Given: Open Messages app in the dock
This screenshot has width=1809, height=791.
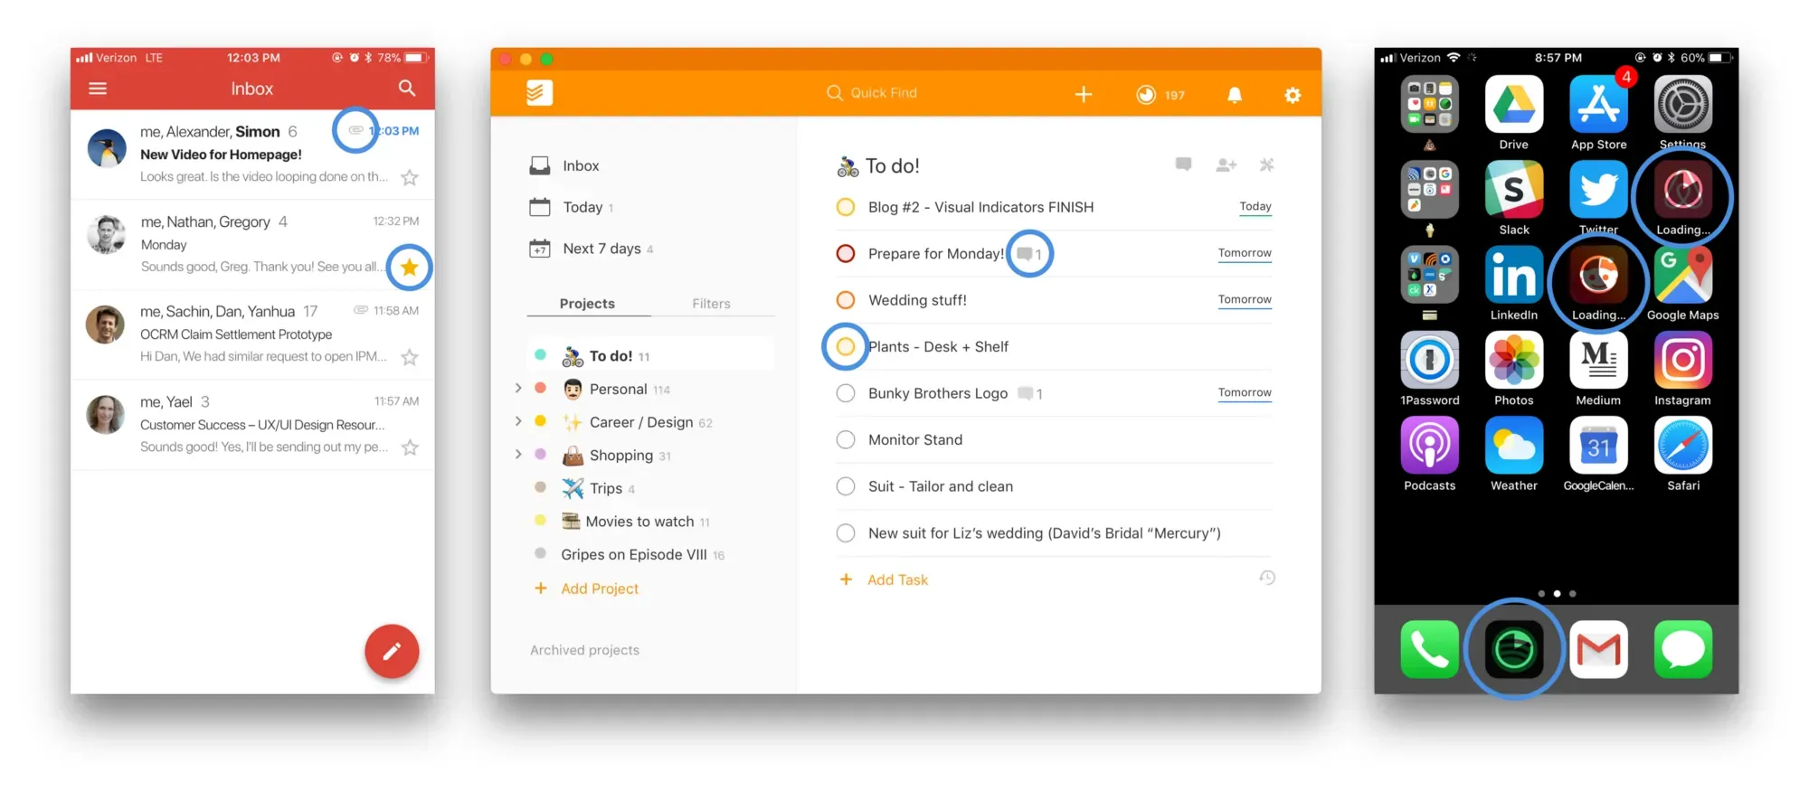Looking at the screenshot, I should coord(1683,649).
